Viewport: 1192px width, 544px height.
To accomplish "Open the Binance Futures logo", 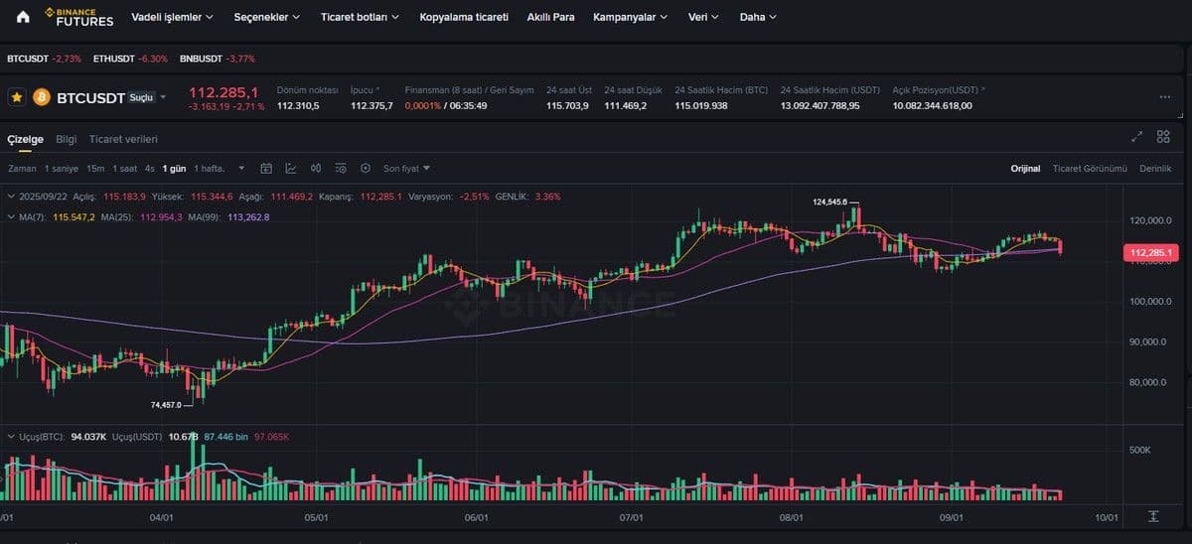I will pos(79,17).
